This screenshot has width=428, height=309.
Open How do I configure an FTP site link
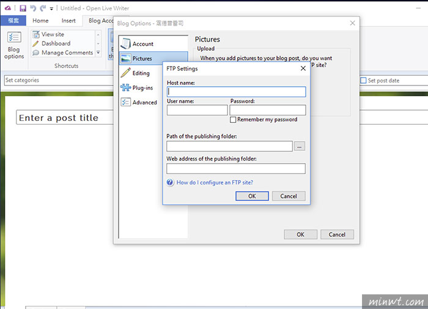215,183
